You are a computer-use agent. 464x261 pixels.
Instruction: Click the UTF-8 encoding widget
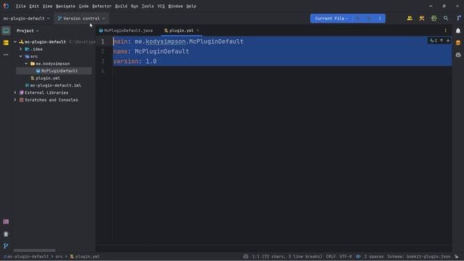346,257
